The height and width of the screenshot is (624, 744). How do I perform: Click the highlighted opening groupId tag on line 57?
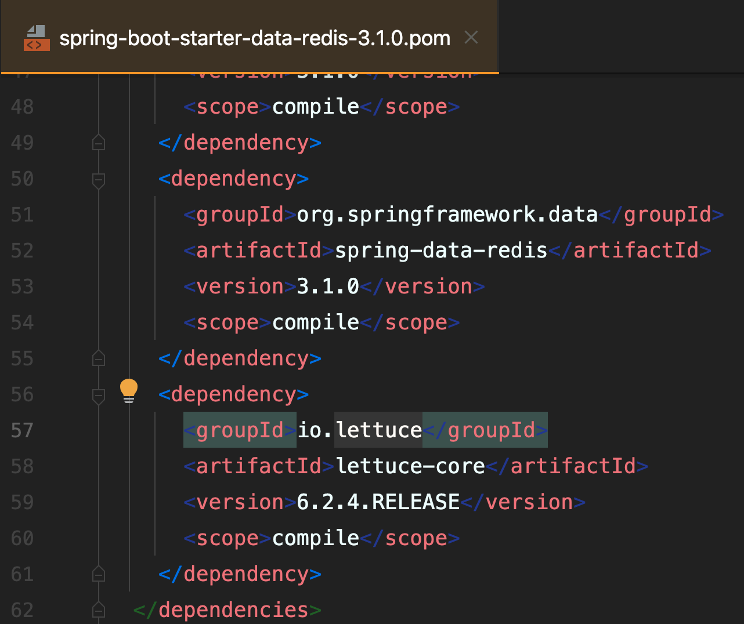point(240,430)
